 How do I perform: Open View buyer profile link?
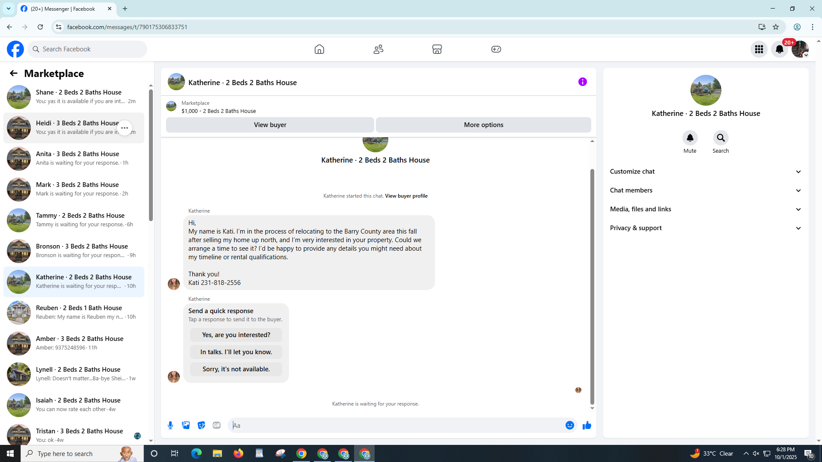406,196
